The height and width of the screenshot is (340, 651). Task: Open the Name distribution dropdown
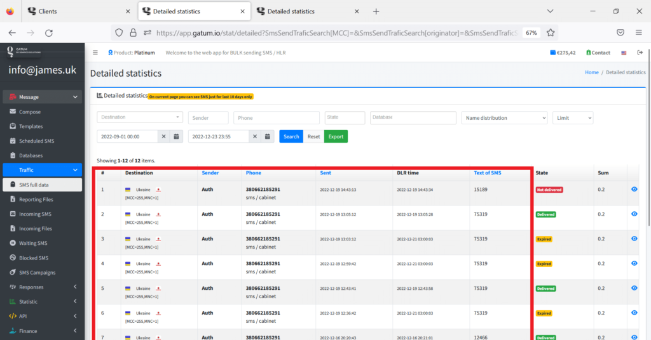504,117
